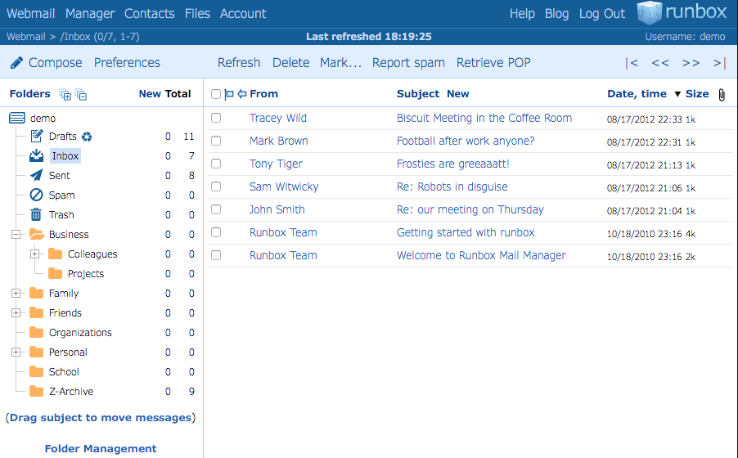This screenshot has width=738, height=458.
Task: Open the Contacts menu
Action: [149, 13]
